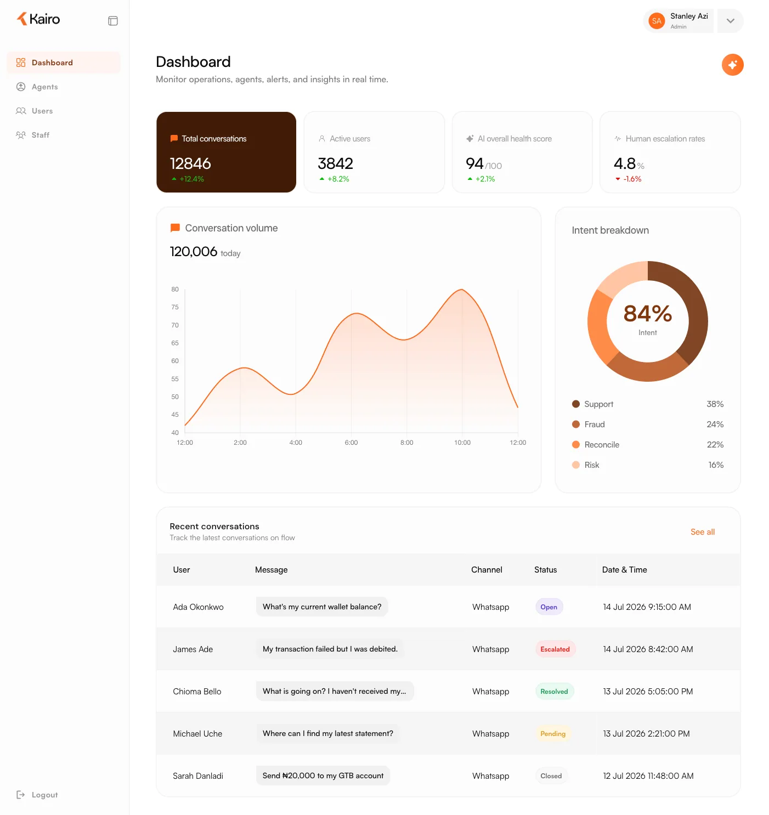Open the Staff section

(x=64, y=135)
